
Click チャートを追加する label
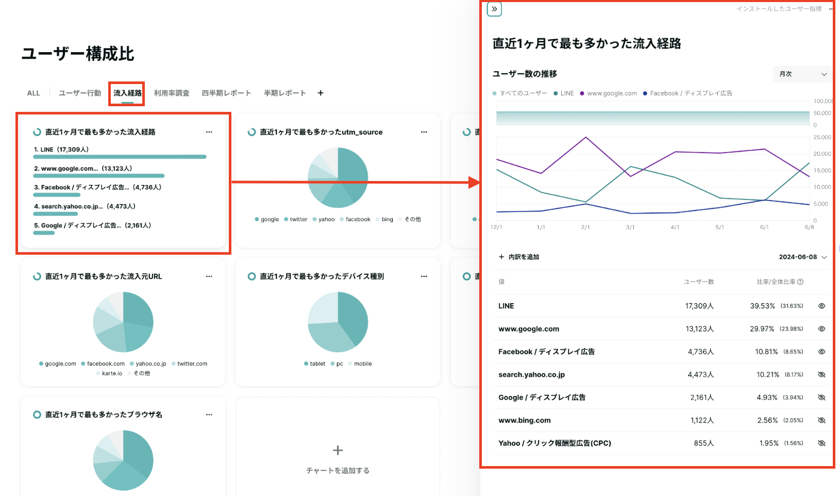(338, 470)
